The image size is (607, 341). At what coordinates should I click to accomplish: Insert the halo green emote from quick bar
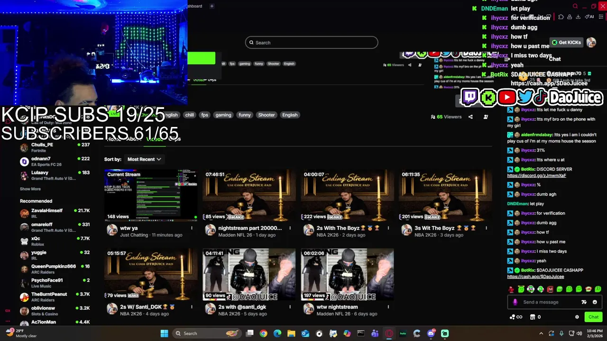(521, 289)
